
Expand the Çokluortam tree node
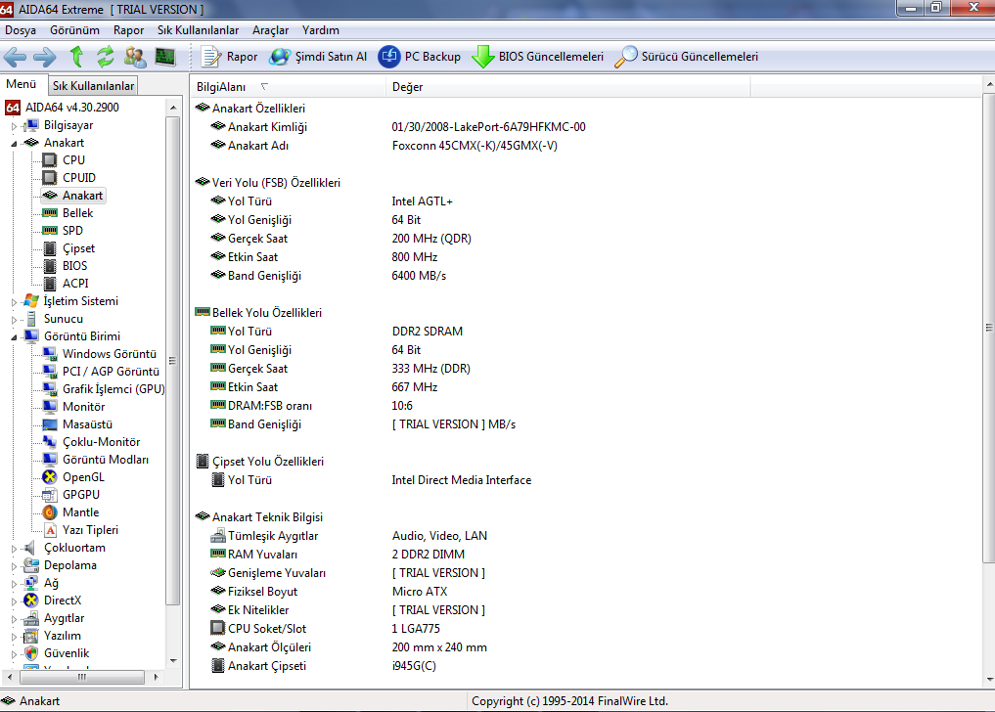tap(15, 549)
